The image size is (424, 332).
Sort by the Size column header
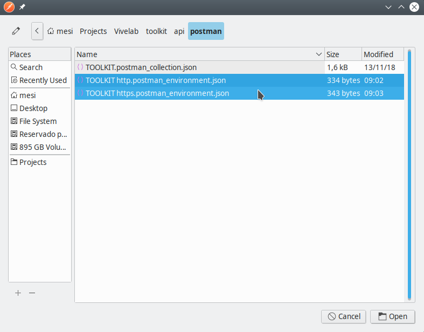[x=343, y=54]
